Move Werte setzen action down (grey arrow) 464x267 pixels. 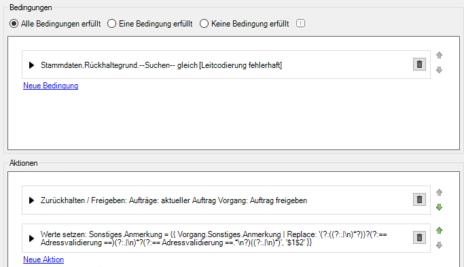tap(439, 245)
